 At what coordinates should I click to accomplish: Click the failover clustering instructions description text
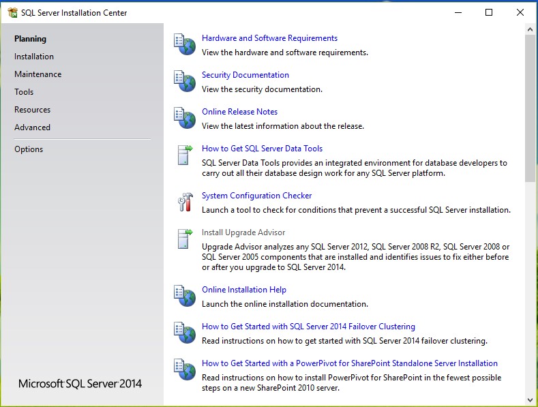click(x=344, y=341)
